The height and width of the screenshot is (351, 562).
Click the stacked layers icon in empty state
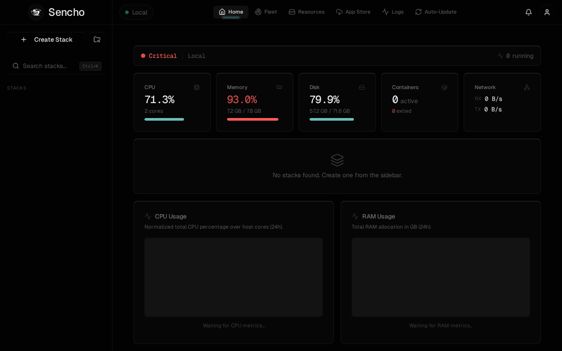[x=337, y=160]
